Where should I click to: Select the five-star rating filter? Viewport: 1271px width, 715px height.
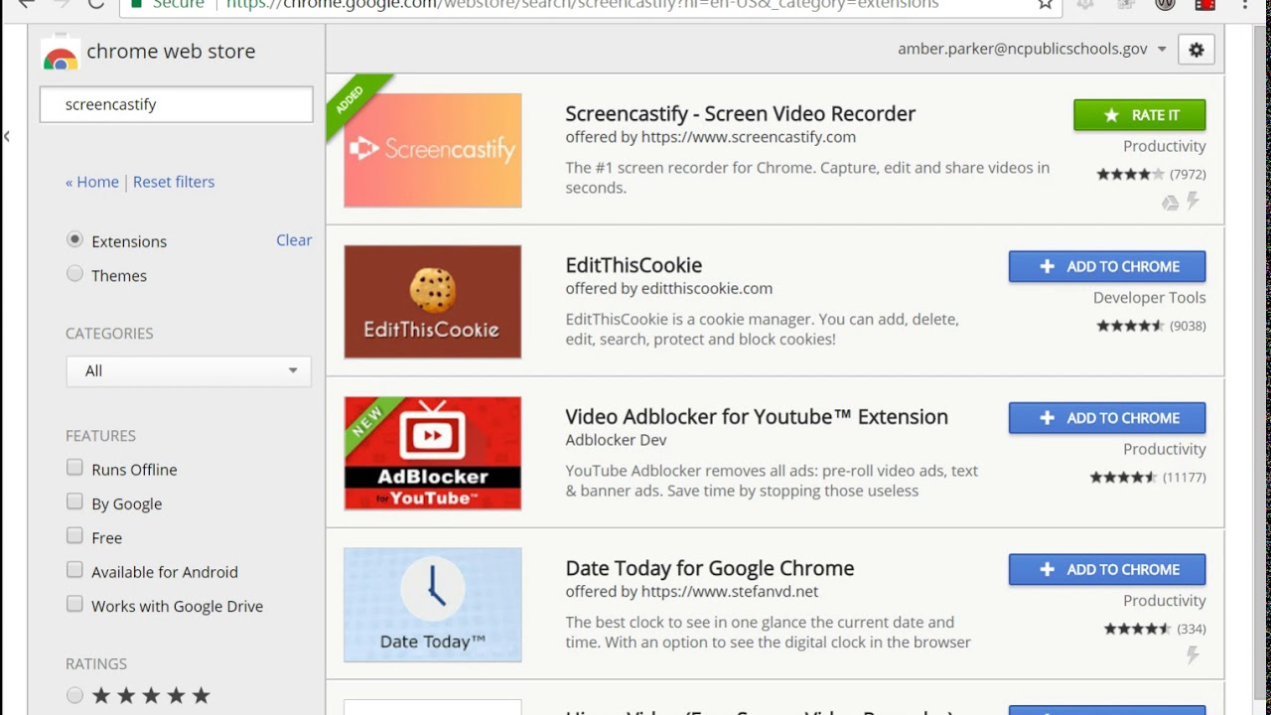pyautogui.click(x=74, y=695)
